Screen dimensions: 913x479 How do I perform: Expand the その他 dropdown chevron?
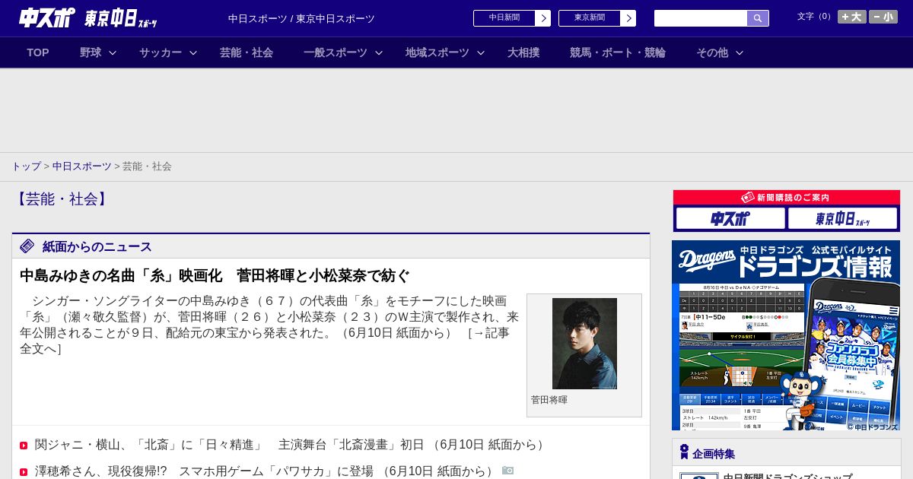pyautogui.click(x=740, y=53)
